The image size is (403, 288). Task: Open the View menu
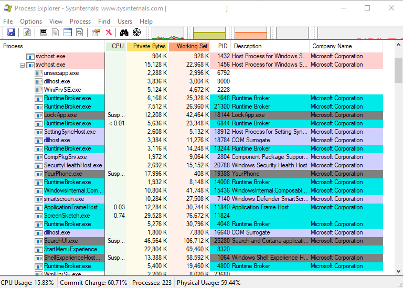pos(56,22)
